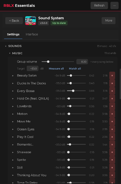The width and height of the screenshot is (121, 184).
Task: Remove the Beauty Salon song
Action: point(112,75)
